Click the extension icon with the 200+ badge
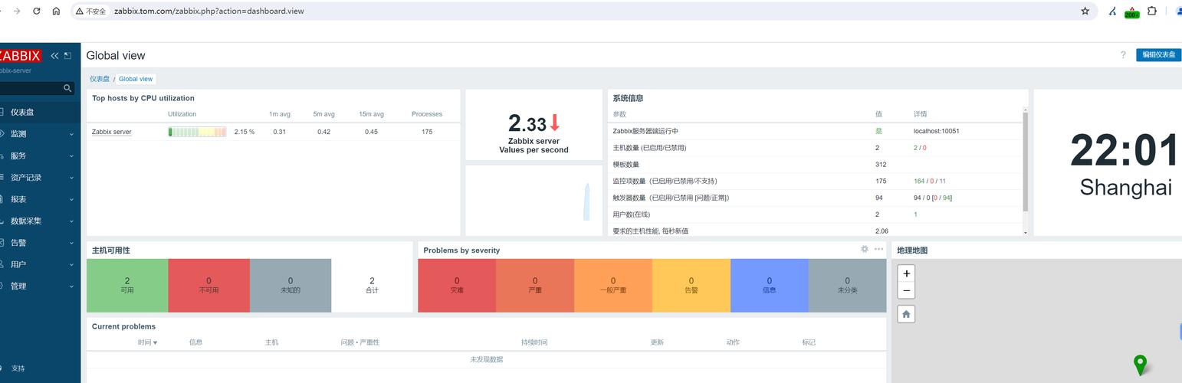 tap(1131, 12)
